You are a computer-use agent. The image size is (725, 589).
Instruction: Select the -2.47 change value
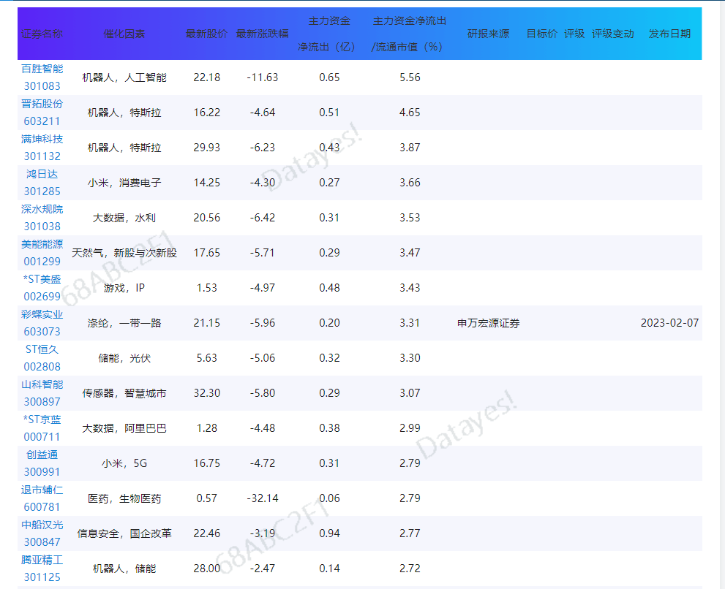[263, 569]
